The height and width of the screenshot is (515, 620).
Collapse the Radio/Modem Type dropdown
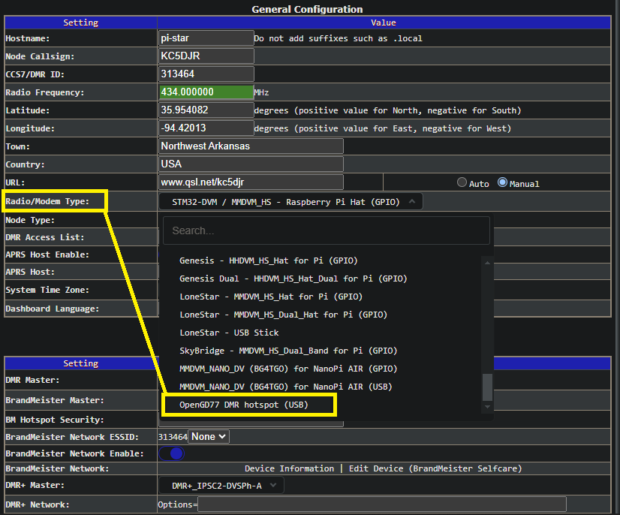290,202
